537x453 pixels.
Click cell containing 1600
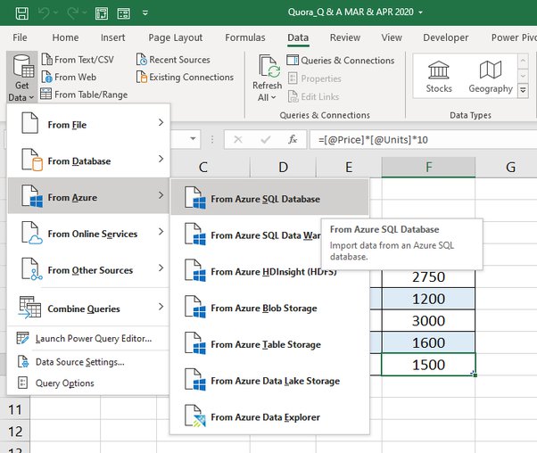428,342
